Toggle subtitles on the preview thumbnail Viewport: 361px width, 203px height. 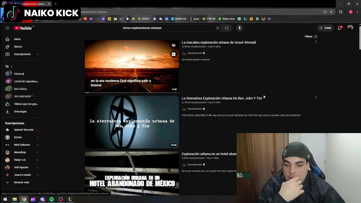[174, 54]
